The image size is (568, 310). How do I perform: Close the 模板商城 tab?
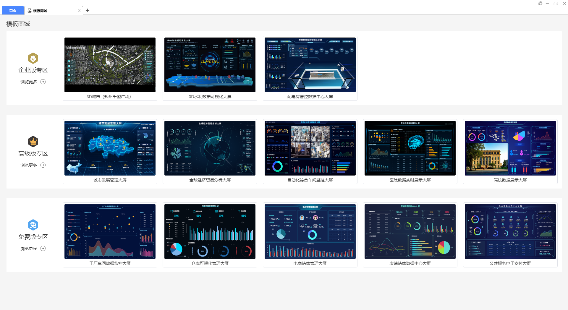(x=79, y=11)
